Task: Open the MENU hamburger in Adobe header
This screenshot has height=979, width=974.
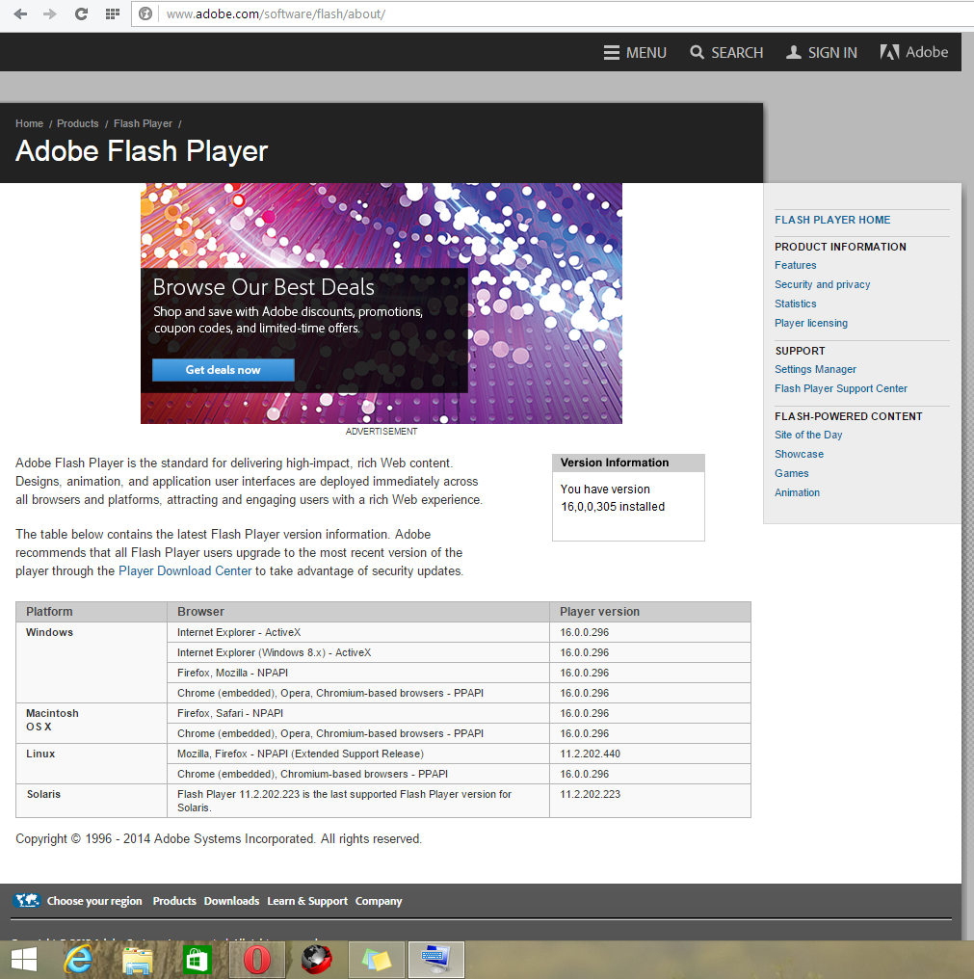Action: 635,52
